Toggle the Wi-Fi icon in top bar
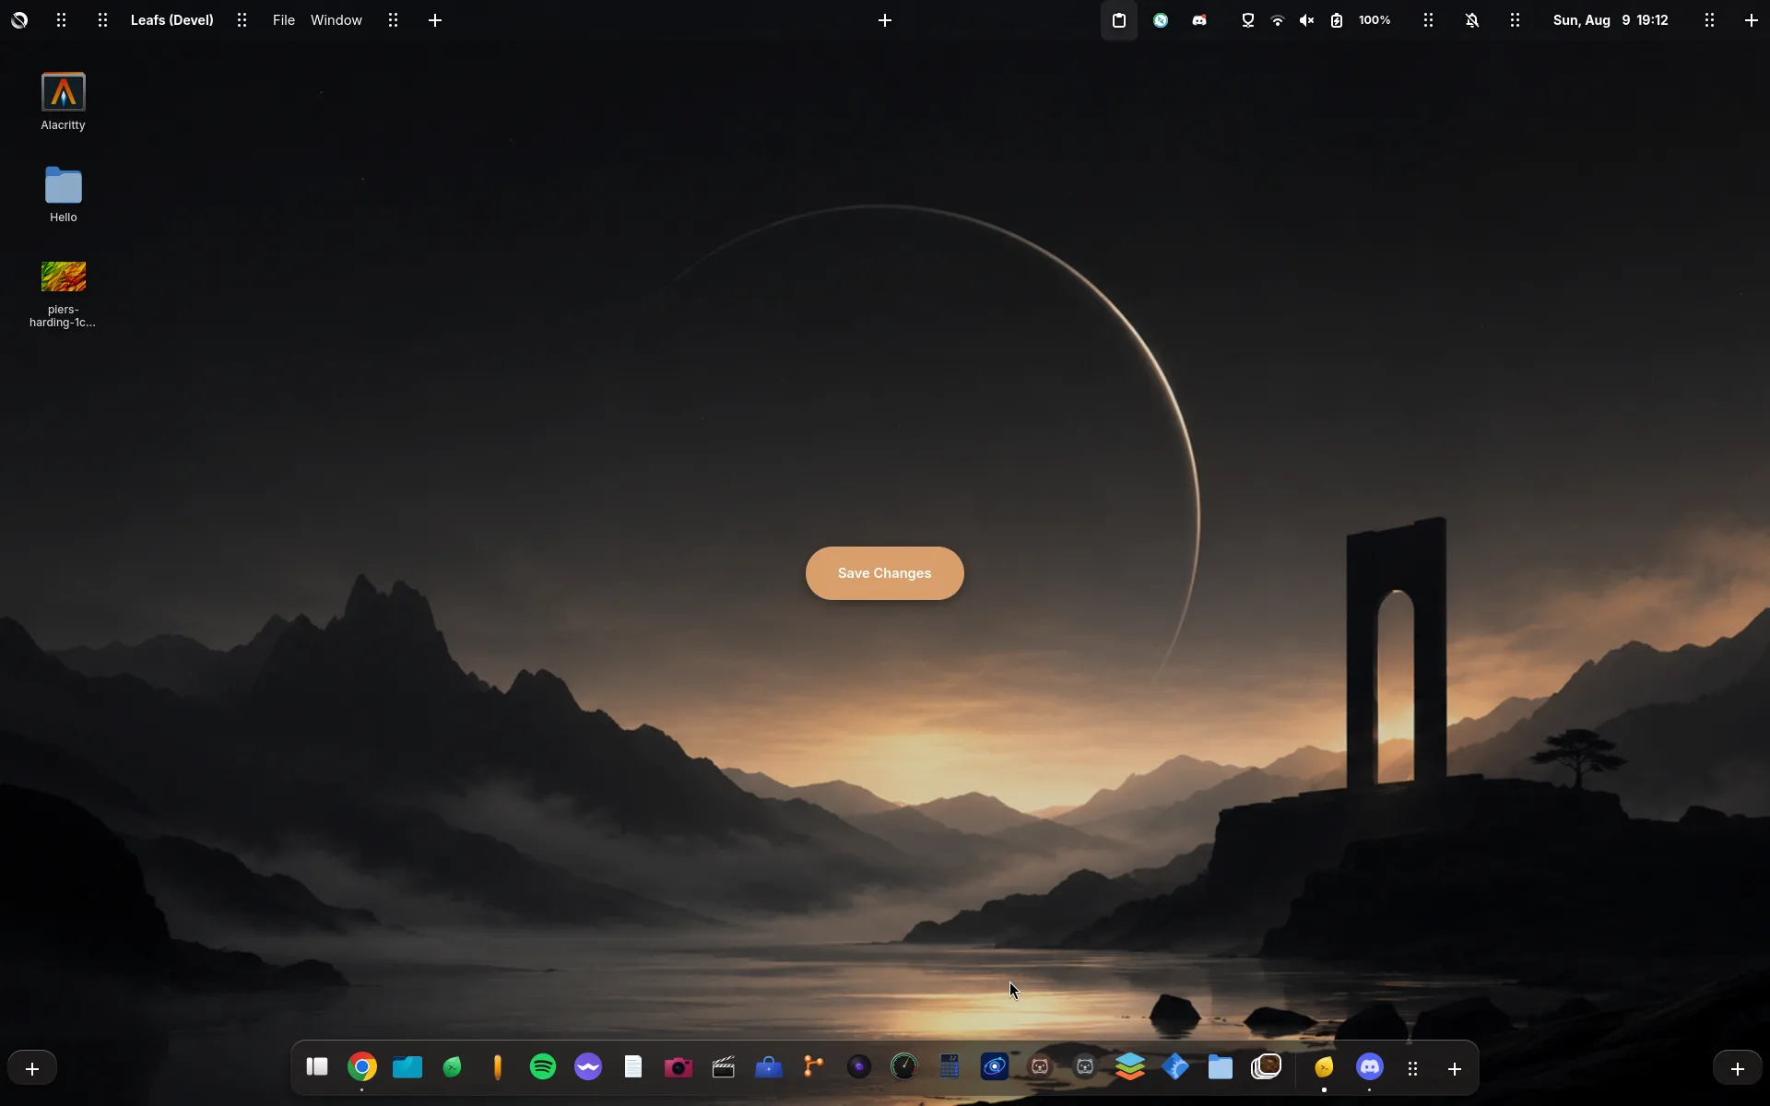The height and width of the screenshot is (1106, 1770). [x=1278, y=20]
